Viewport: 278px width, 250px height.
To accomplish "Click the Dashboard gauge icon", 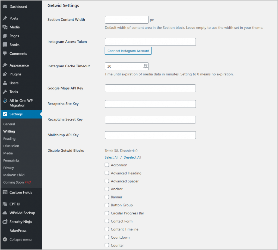I will click(x=5, y=7).
